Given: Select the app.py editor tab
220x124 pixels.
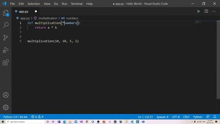Looking at the screenshot, I should pos(25,11).
